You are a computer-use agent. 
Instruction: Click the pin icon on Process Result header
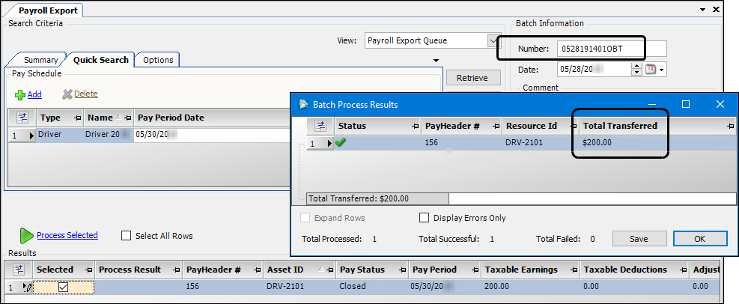[176, 270]
